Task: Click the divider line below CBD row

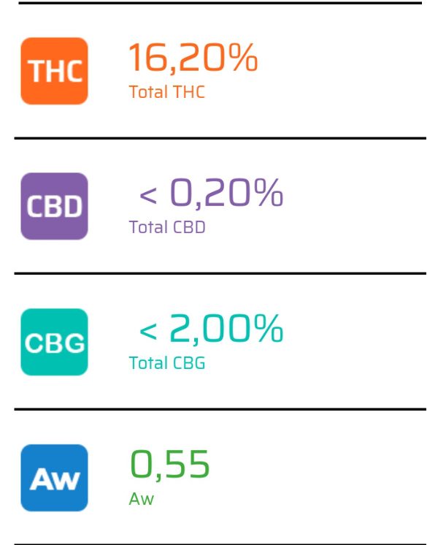Action: pyautogui.click(x=220, y=273)
